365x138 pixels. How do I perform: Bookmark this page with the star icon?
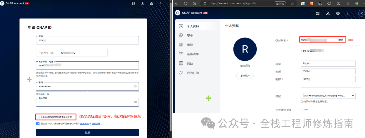coord(292,3)
